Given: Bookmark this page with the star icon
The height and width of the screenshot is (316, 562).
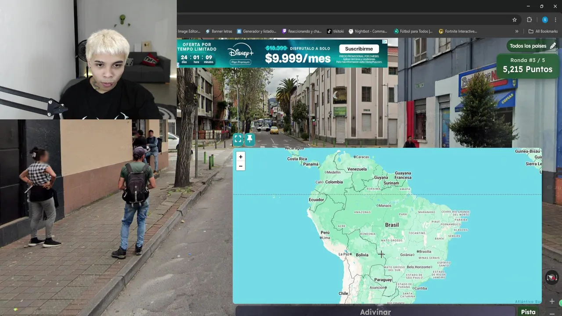Looking at the screenshot, I should point(515,20).
